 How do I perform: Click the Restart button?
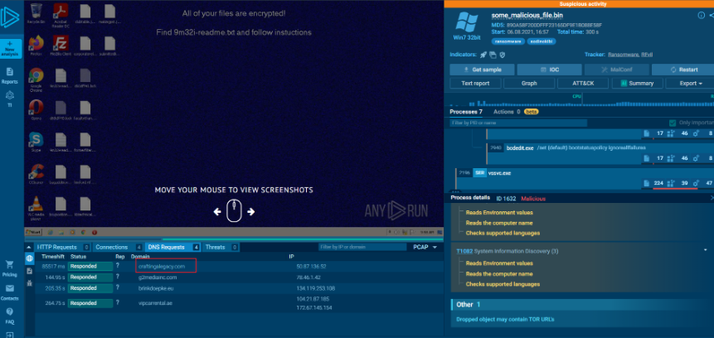[683, 70]
